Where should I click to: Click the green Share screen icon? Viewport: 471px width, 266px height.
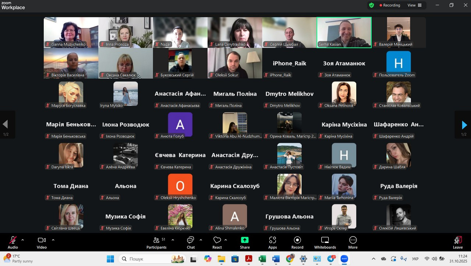pyautogui.click(x=245, y=240)
